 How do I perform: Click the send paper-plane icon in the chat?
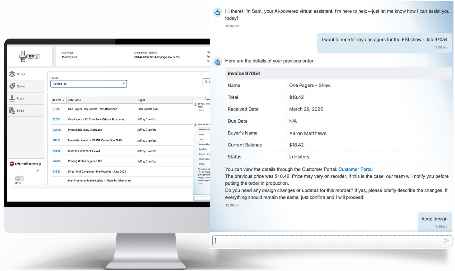click(446, 241)
